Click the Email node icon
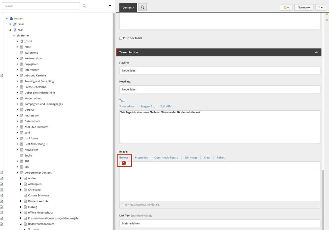The width and height of the screenshot is (329, 230). pos(15,24)
